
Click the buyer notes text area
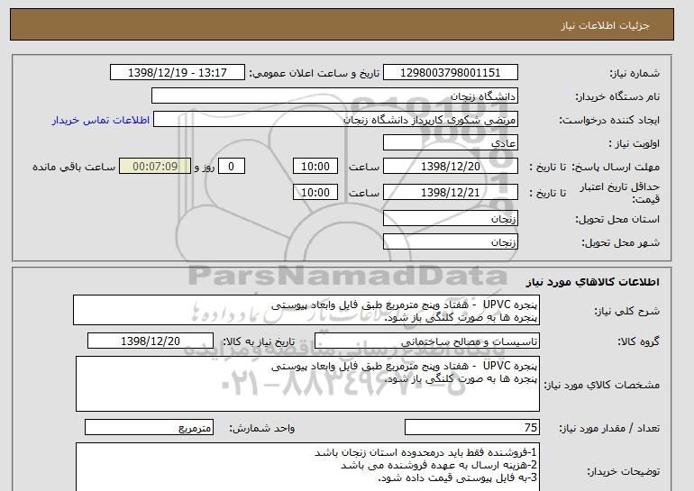coord(307,467)
